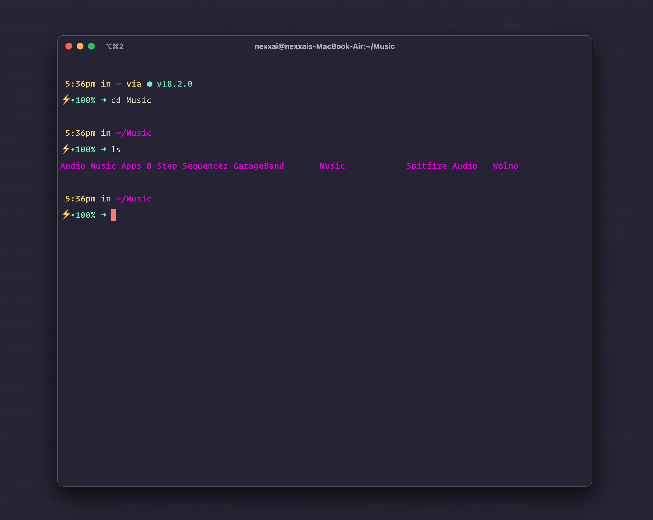Viewport: 653px width, 520px height.
Task: Click the yellow minimize window button
Action: tap(80, 46)
